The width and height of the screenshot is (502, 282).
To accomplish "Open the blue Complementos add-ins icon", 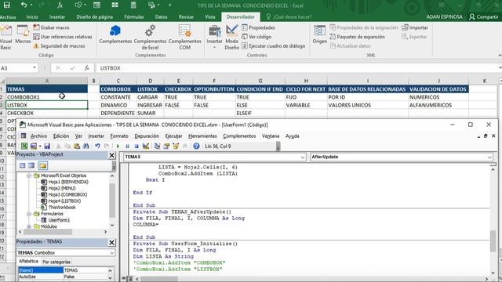I will coord(115,34).
